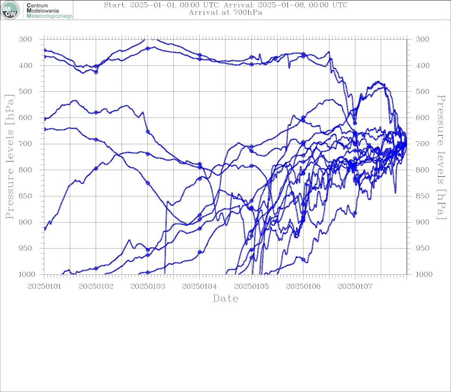Click the right axis 500 label

click(x=422, y=91)
